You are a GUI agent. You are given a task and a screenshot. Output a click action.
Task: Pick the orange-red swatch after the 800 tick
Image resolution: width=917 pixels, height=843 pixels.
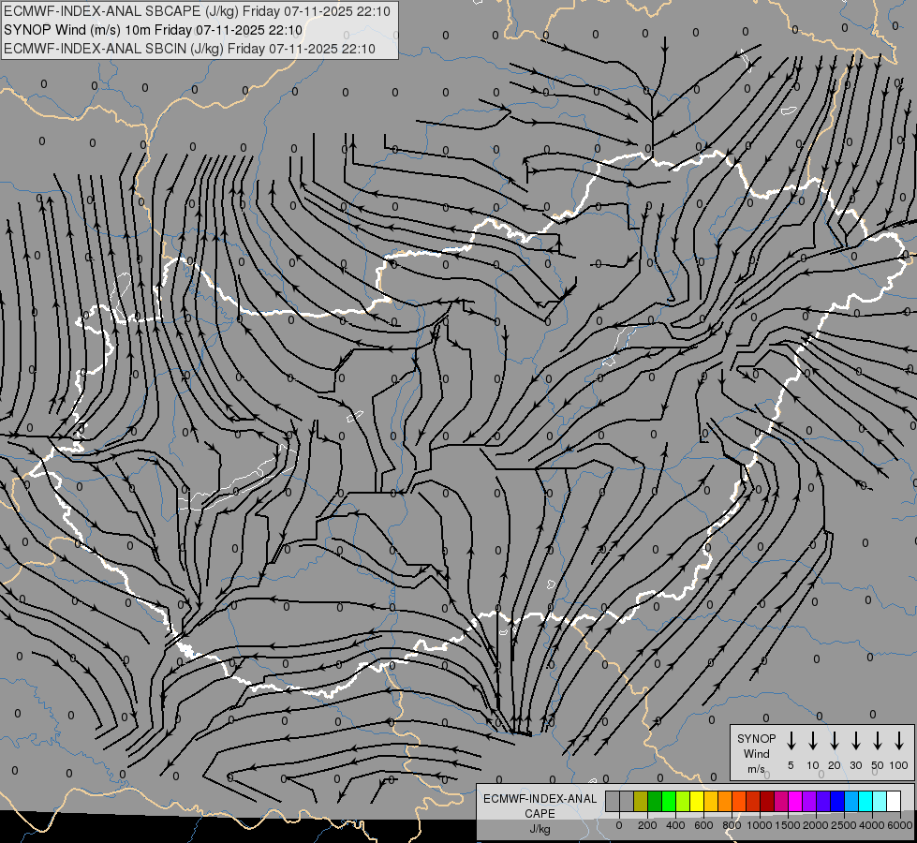[740, 801]
